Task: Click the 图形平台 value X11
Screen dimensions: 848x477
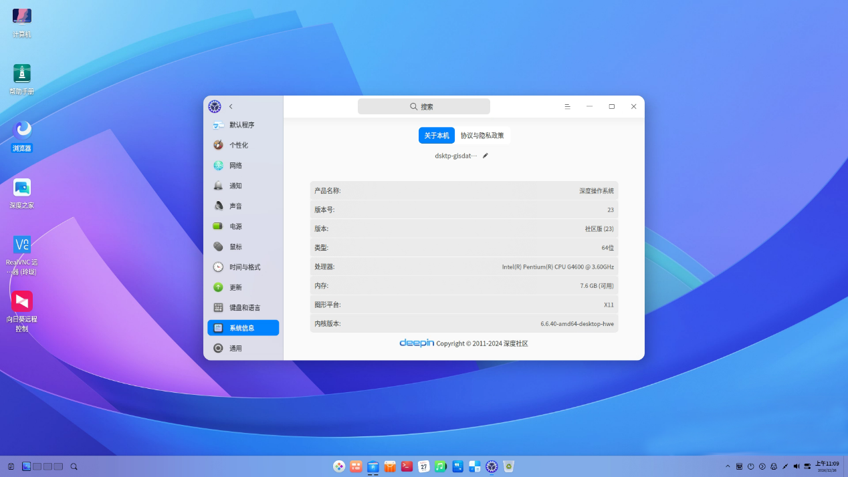Action: click(609, 305)
